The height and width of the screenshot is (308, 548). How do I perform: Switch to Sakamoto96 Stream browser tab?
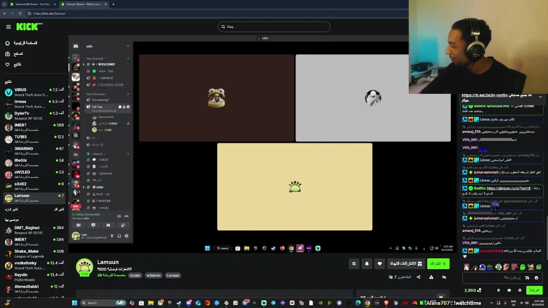pos(33,4)
